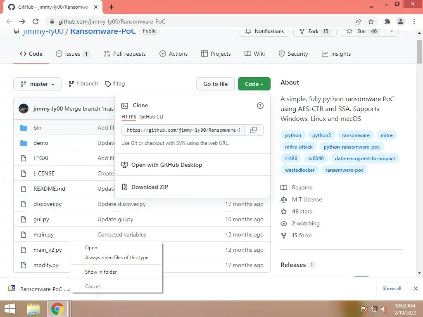Open the network tray icon
Screen dimensions: 423x317
tap(374, 309)
